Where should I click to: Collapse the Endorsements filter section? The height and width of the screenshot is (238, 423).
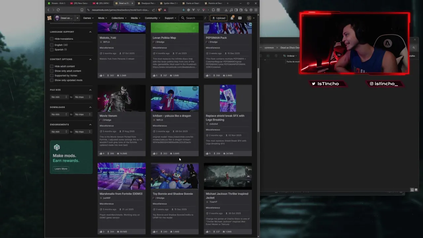click(90, 124)
